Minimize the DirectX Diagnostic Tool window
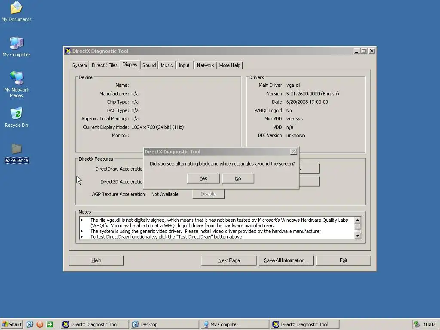 point(356,51)
